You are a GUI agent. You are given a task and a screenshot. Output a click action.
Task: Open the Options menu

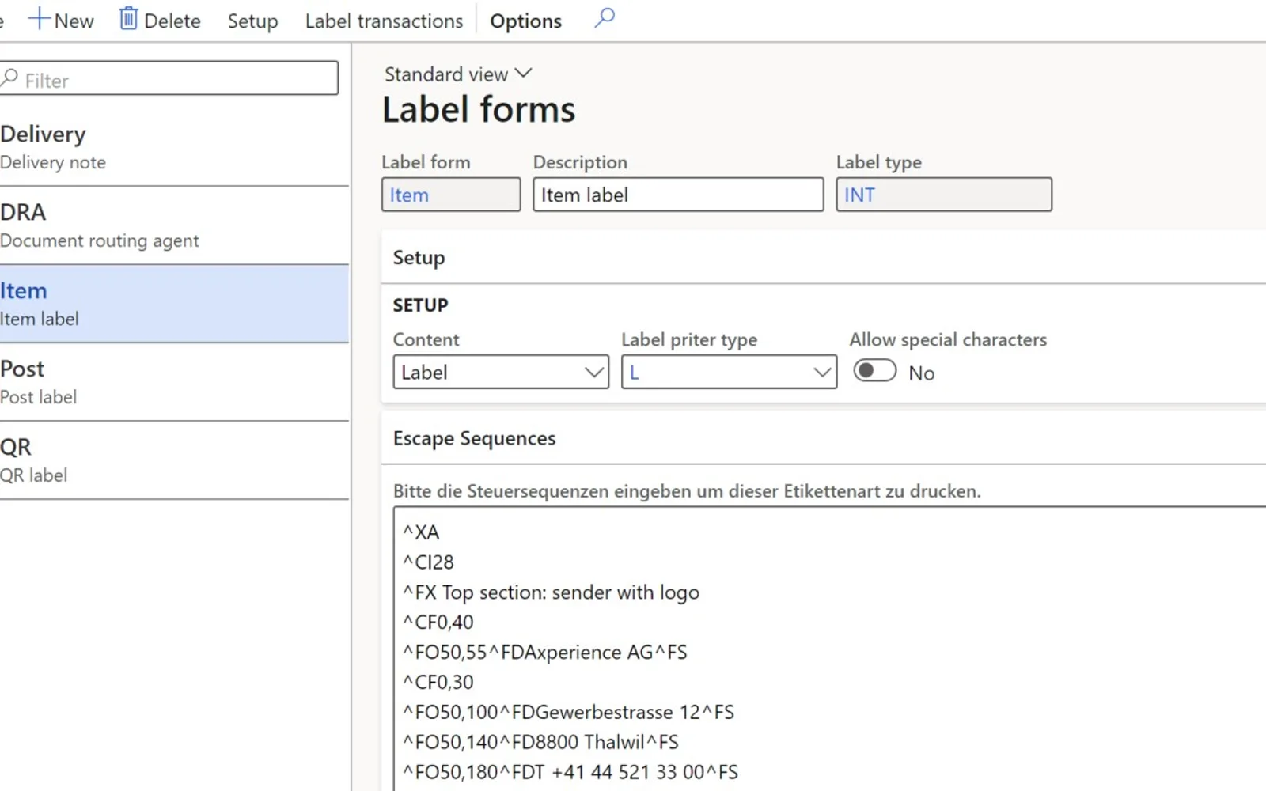pos(525,21)
